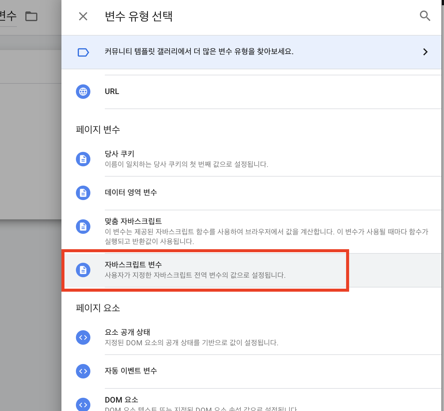444x411 pixels.
Task: Click the search icon in the dialog header
Action: 425,16
